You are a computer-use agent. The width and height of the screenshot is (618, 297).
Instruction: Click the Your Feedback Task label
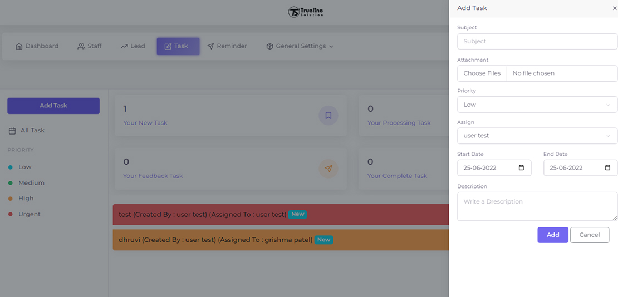[153, 176]
